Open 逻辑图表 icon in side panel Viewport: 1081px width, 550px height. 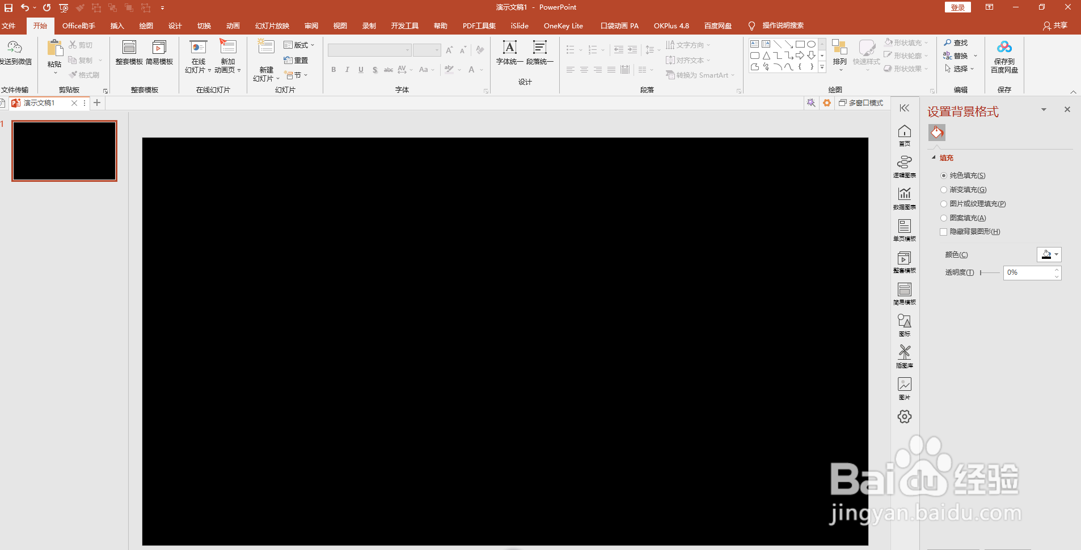(905, 163)
